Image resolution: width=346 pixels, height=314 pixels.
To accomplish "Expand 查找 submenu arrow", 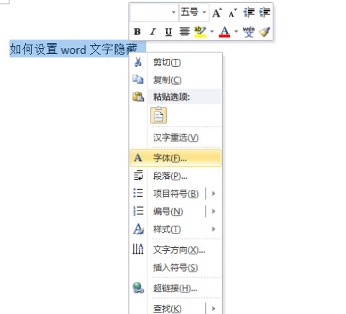I will point(214,308).
